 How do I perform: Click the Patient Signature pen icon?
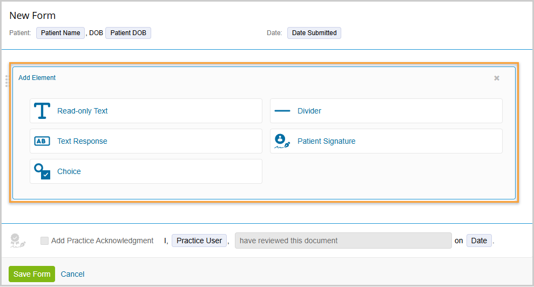point(282,141)
